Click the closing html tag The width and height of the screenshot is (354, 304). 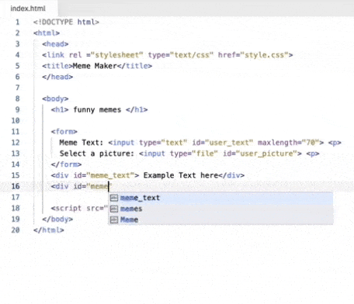(49, 230)
